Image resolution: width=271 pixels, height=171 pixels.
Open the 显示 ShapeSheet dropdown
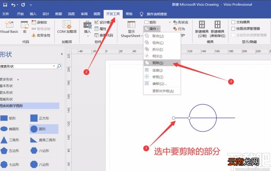131,29
